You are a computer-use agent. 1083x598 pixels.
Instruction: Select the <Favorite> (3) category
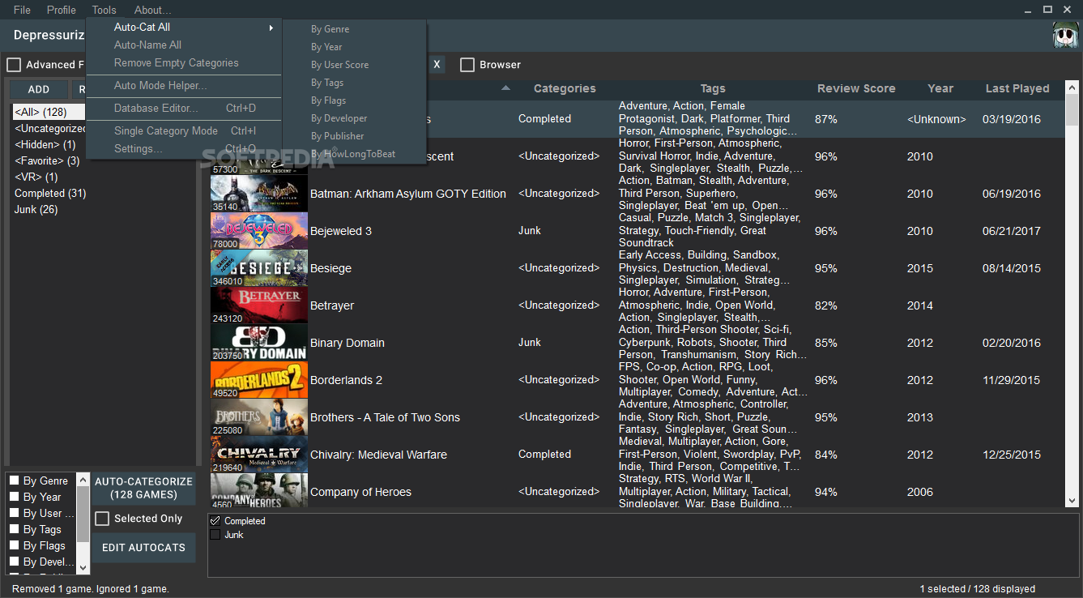click(47, 161)
